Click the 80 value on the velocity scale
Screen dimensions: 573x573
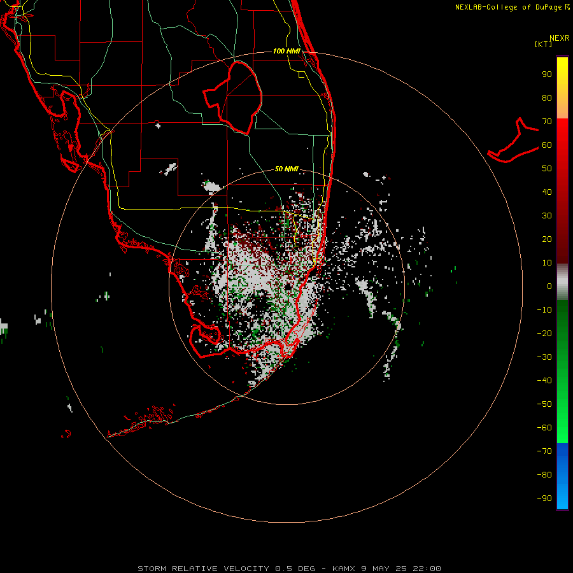547,97
